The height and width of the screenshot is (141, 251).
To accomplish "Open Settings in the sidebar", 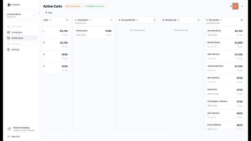I will [x=21, y=50].
